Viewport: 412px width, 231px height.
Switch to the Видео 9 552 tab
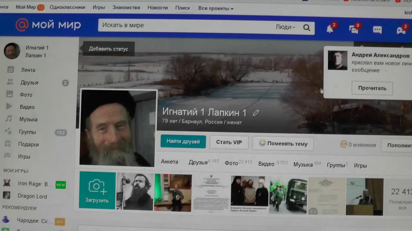(273, 163)
